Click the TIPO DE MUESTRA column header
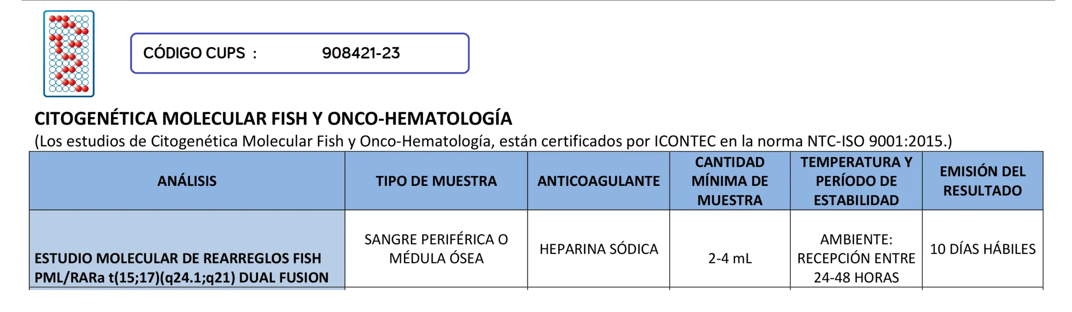Image resolution: width=1072 pixels, height=312 pixels. click(436, 181)
